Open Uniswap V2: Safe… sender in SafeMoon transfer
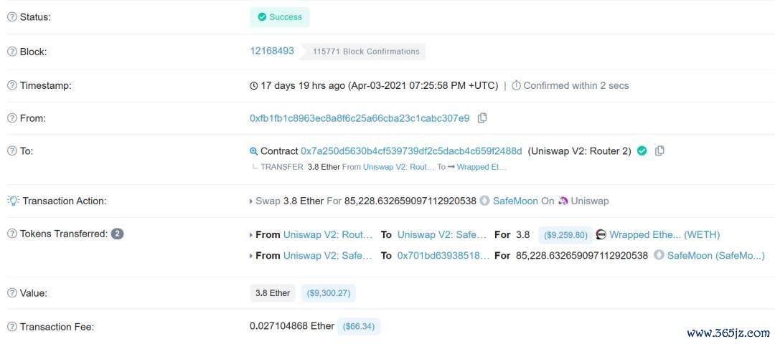The image size is (775, 344). pos(328,255)
